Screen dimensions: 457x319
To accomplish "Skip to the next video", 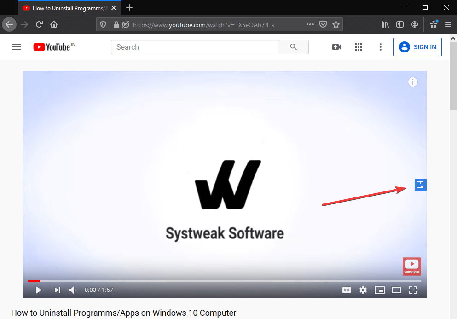I will [x=57, y=290].
